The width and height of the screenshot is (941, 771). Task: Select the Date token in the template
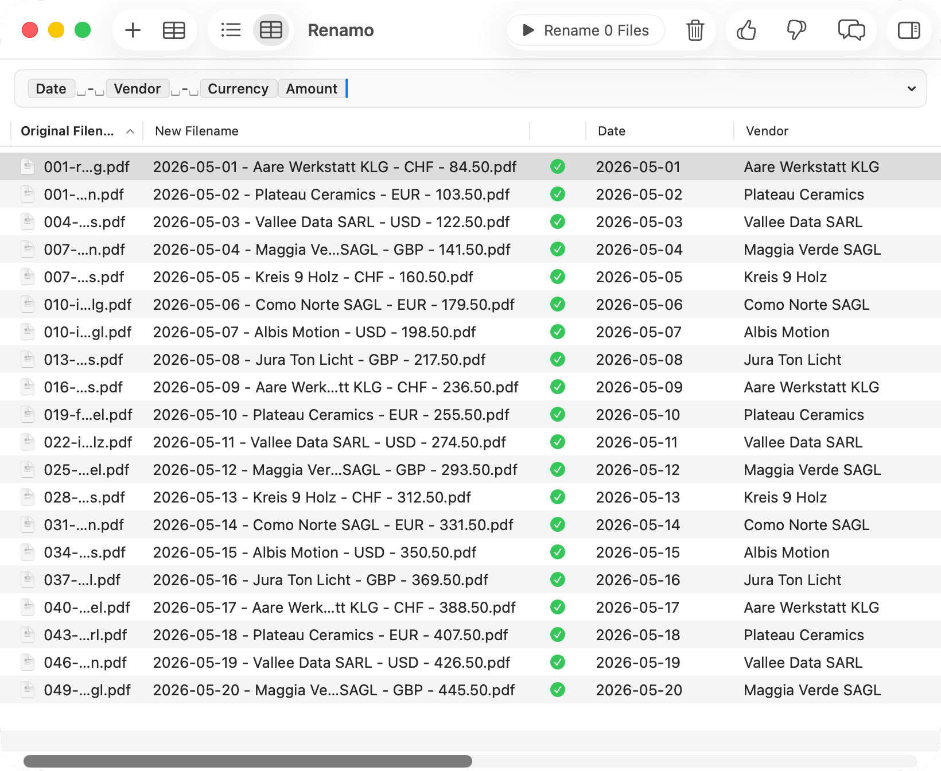pyautogui.click(x=51, y=88)
